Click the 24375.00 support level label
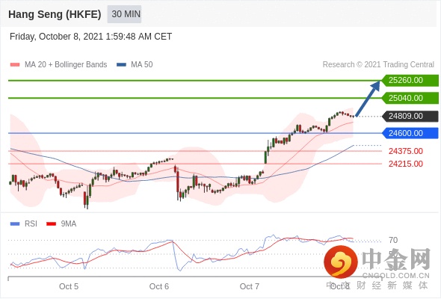The height and width of the screenshot is (299, 441). [406, 151]
